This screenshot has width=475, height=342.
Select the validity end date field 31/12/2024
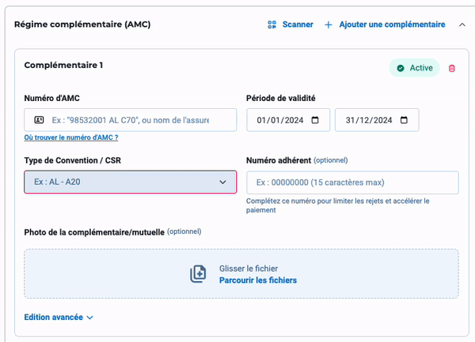pyautogui.click(x=367, y=120)
